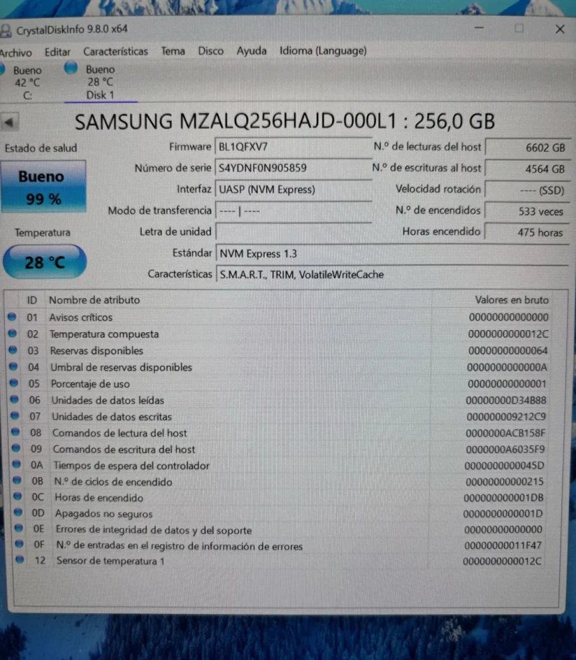Close the CrystalDiskInfo window
The height and width of the screenshot is (660, 576).
(x=559, y=29)
